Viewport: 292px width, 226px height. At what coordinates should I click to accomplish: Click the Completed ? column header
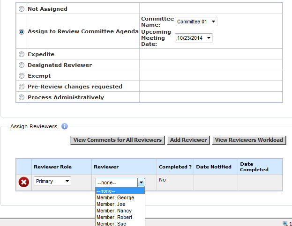coord(175,167)
